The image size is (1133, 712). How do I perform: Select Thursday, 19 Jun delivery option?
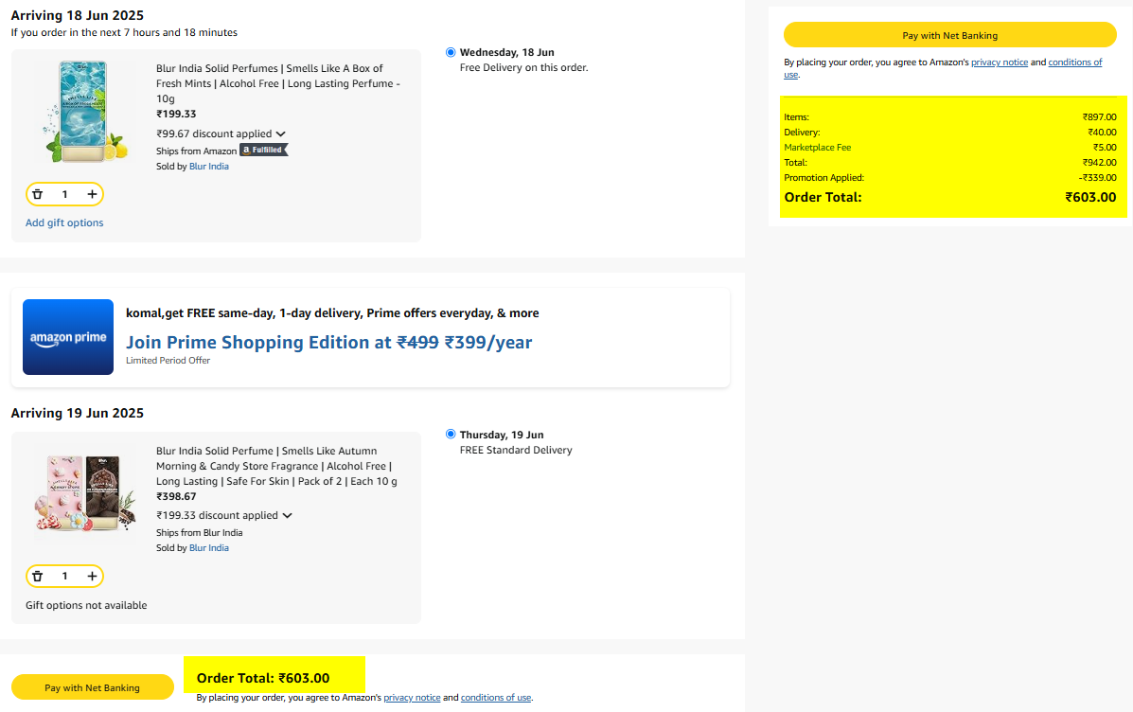(x=451, y=435)
